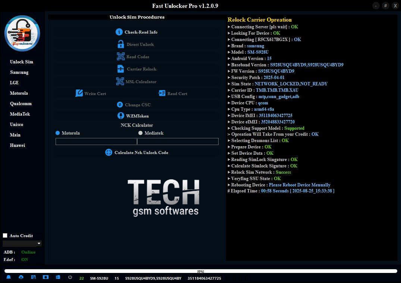Click the Fast Unlocker Pro logo
The image size is (401, 283).
22,34
